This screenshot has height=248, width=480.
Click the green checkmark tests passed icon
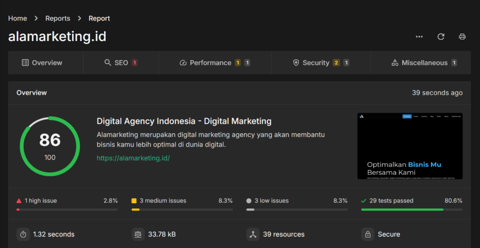click(364, 201)
